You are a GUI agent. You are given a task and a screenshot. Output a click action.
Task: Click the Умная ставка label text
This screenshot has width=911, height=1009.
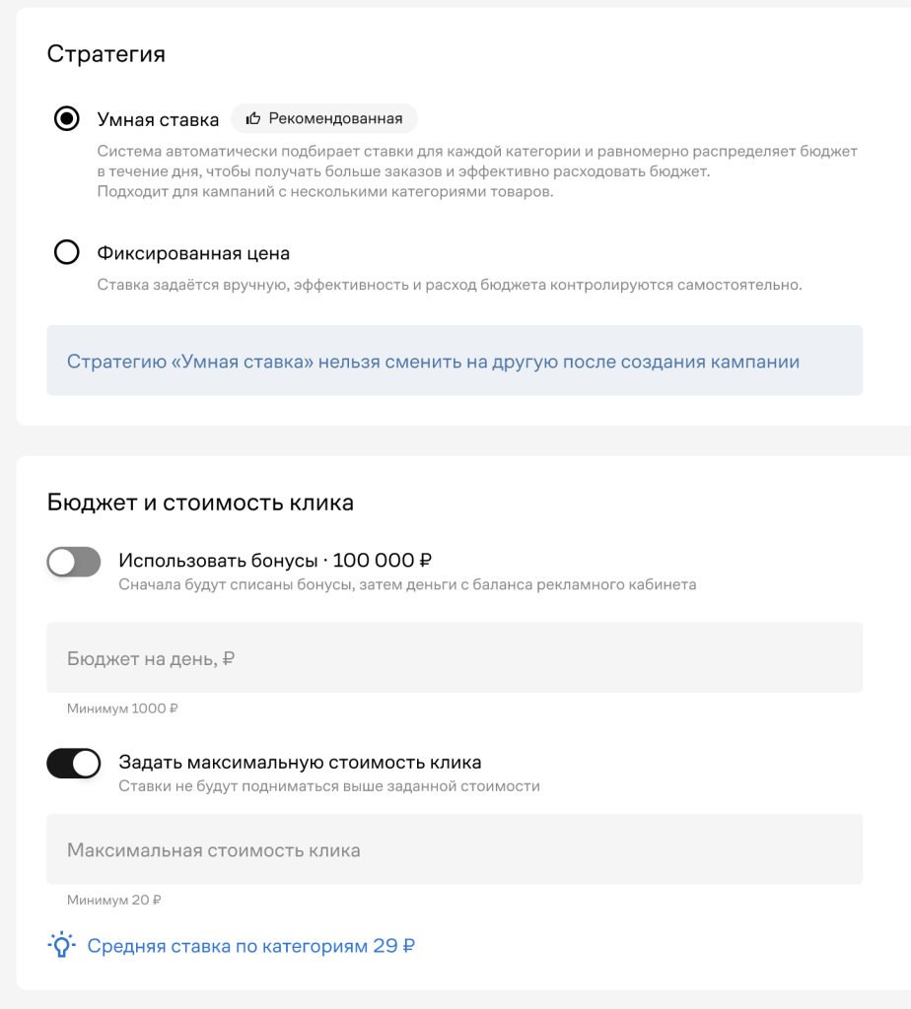point(158,119)
